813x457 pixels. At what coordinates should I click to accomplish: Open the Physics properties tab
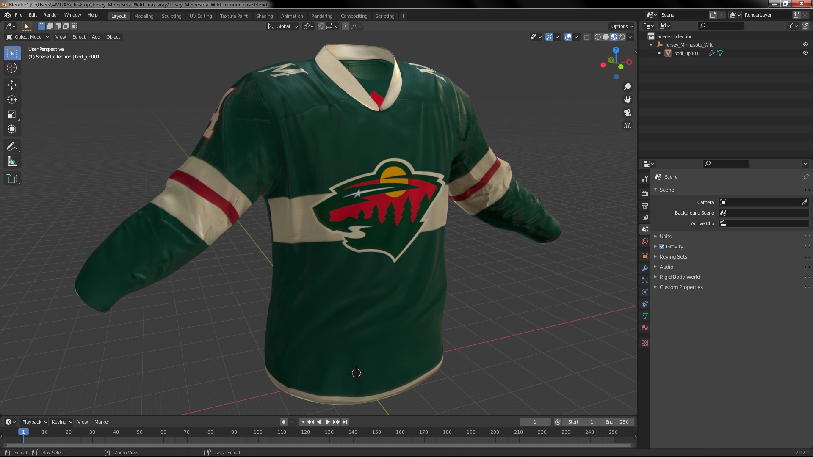point(644,292)
